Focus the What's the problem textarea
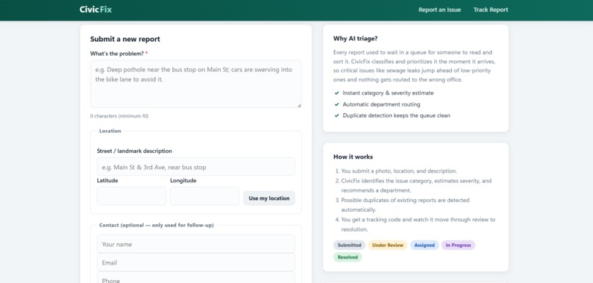The height and width of the screenshot is (283, 593). [196, 84]
